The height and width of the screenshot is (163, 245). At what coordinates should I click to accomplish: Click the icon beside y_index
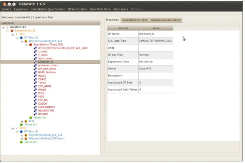[35, 55]
